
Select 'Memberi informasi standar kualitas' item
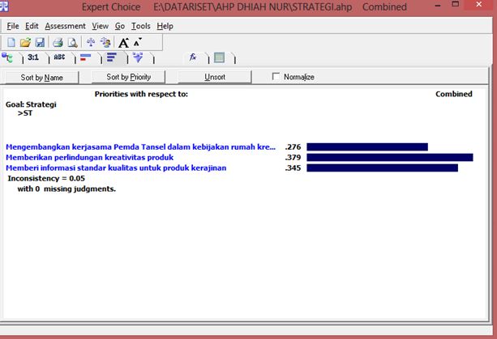pos(116,168)
